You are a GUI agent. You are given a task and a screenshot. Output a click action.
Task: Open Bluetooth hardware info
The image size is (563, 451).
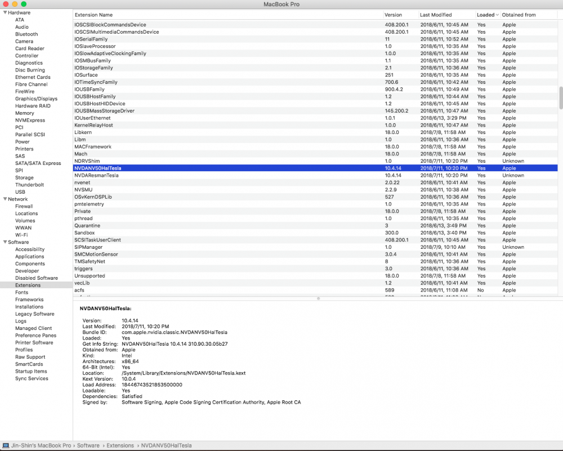tap(26, 34)
